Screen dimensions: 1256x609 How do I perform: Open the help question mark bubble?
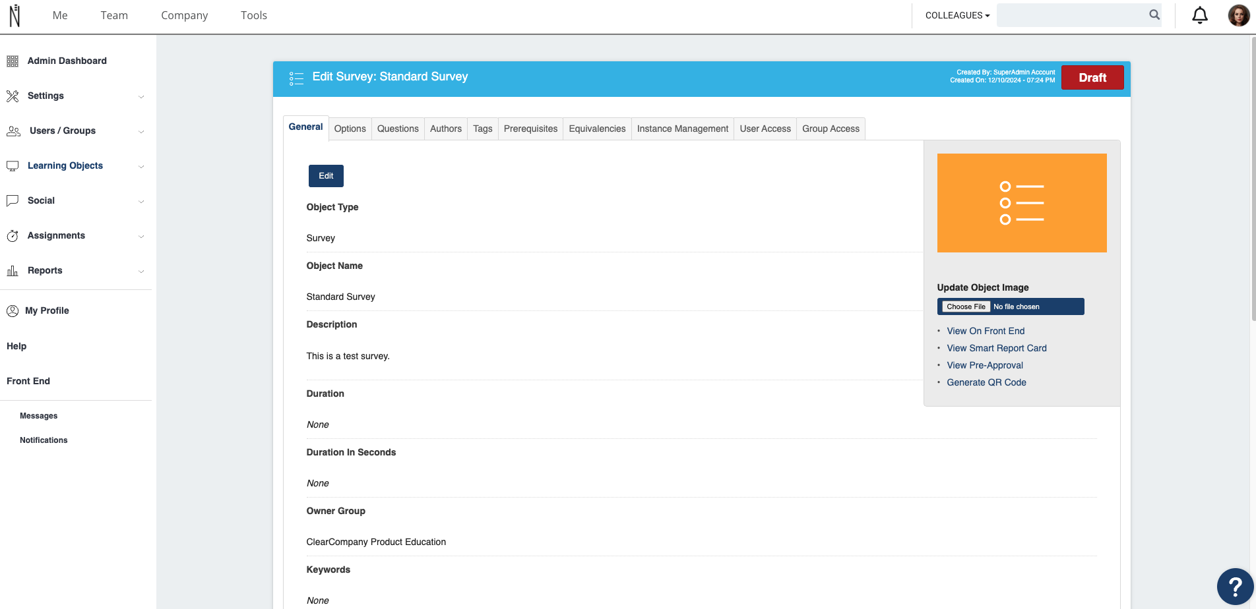[1235, 587]
